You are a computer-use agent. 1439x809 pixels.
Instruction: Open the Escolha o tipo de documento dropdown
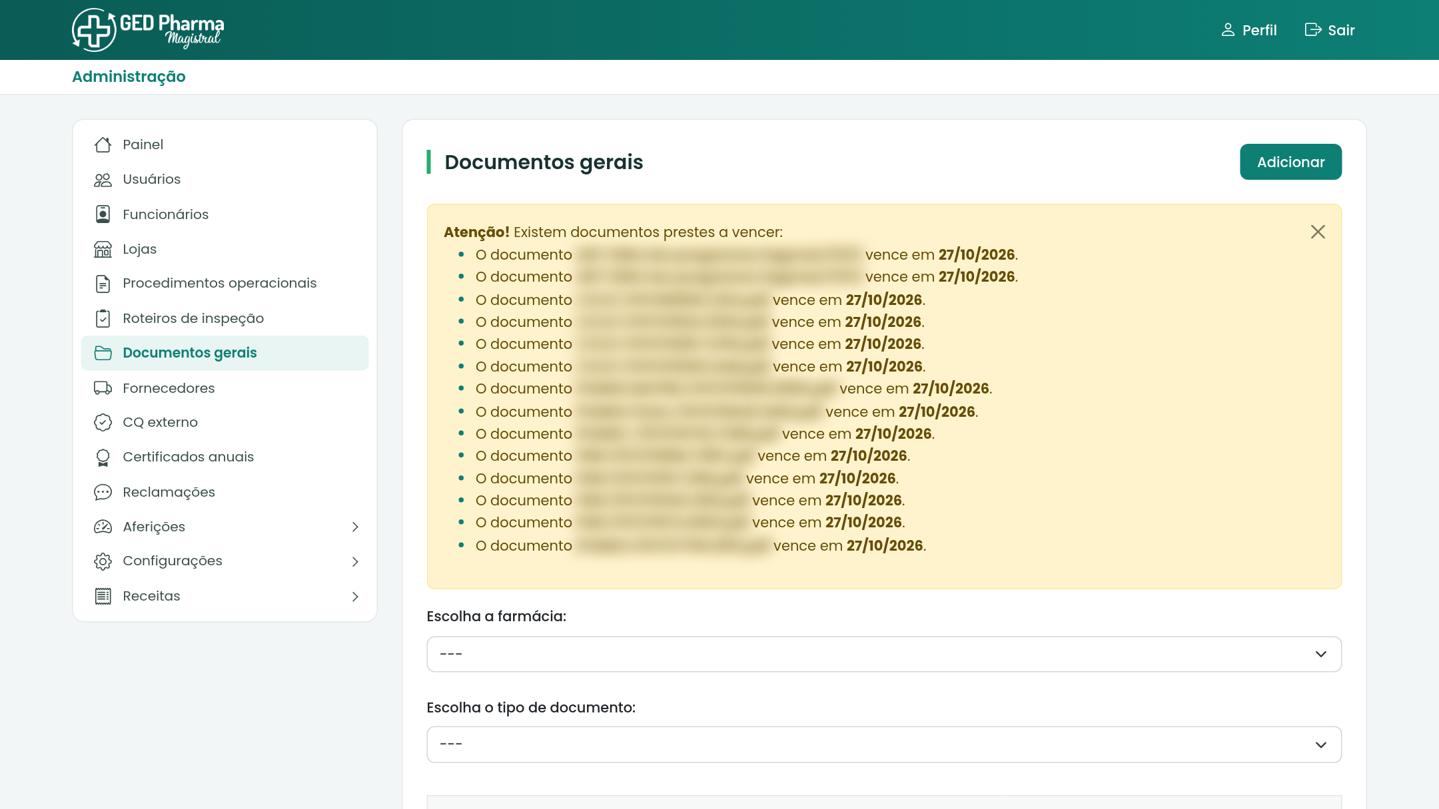click(884, 744)
